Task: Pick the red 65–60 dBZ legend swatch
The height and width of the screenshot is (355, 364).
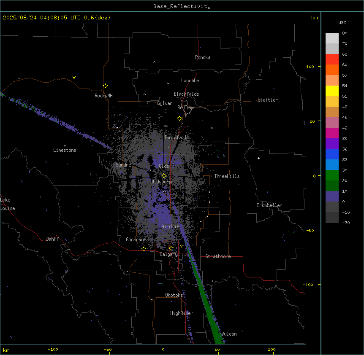Action: coord(332,59)
